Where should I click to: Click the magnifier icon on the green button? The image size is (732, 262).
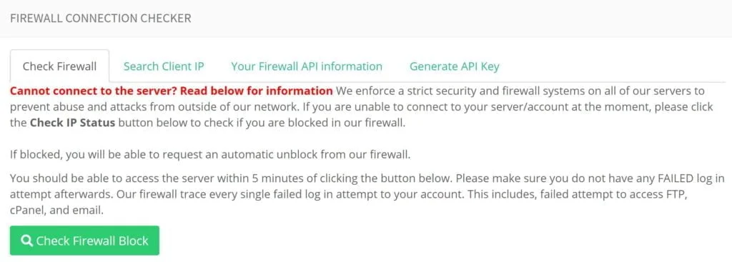click(27, 241)
